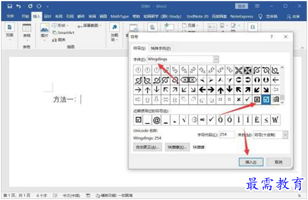Select the highlighted boxed checkmark symbol in the grid

266,99
